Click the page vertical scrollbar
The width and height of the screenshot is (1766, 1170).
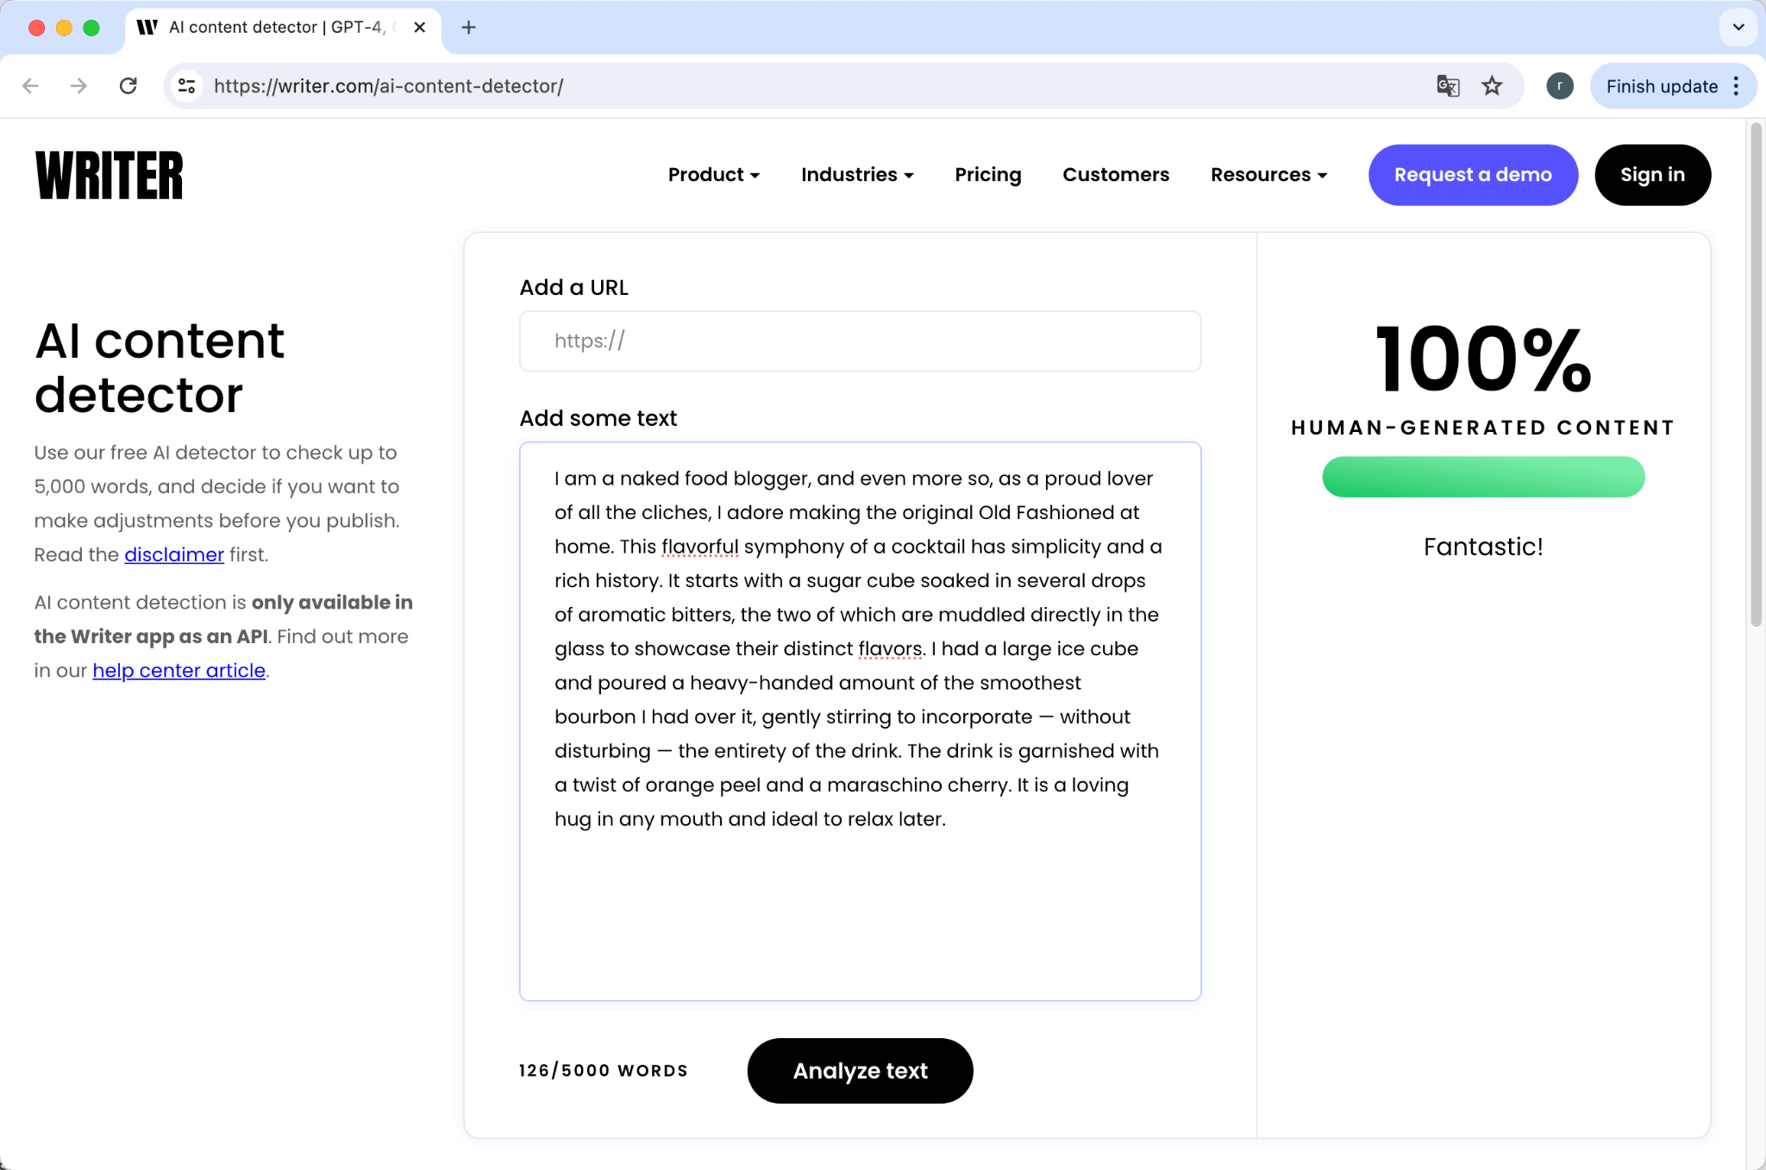tap(1756, 375)
